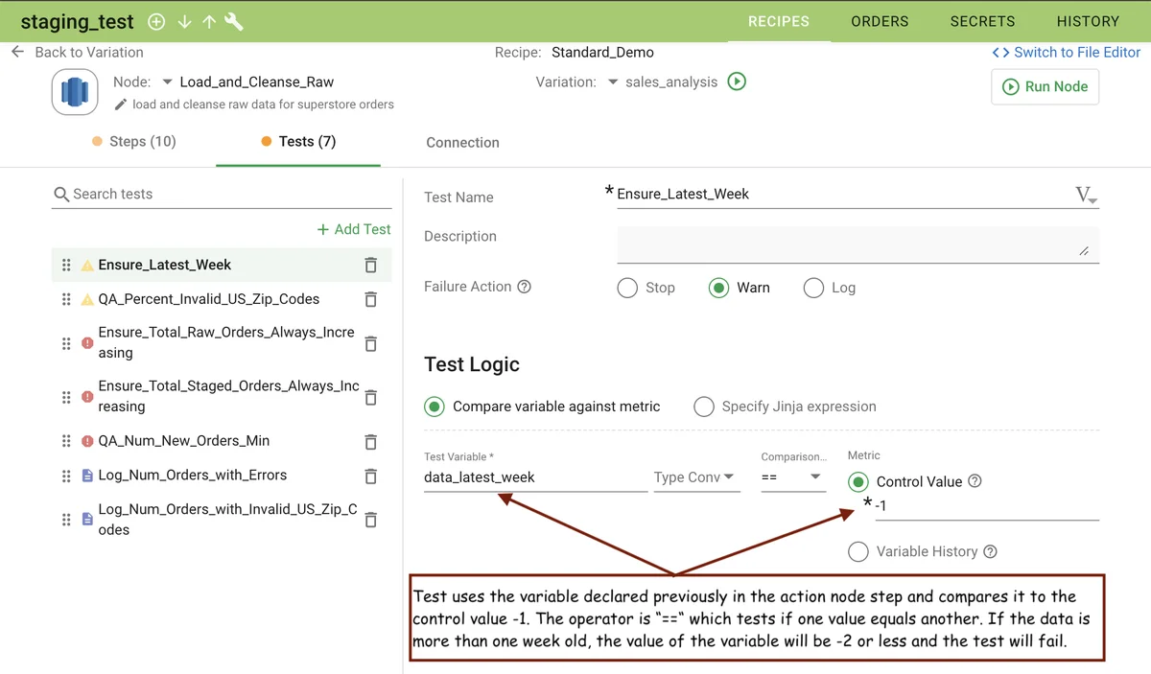Viewport: 1151px width, 674px height.
Task: Open the Type Conv dropdown
Action: [695, 477]
